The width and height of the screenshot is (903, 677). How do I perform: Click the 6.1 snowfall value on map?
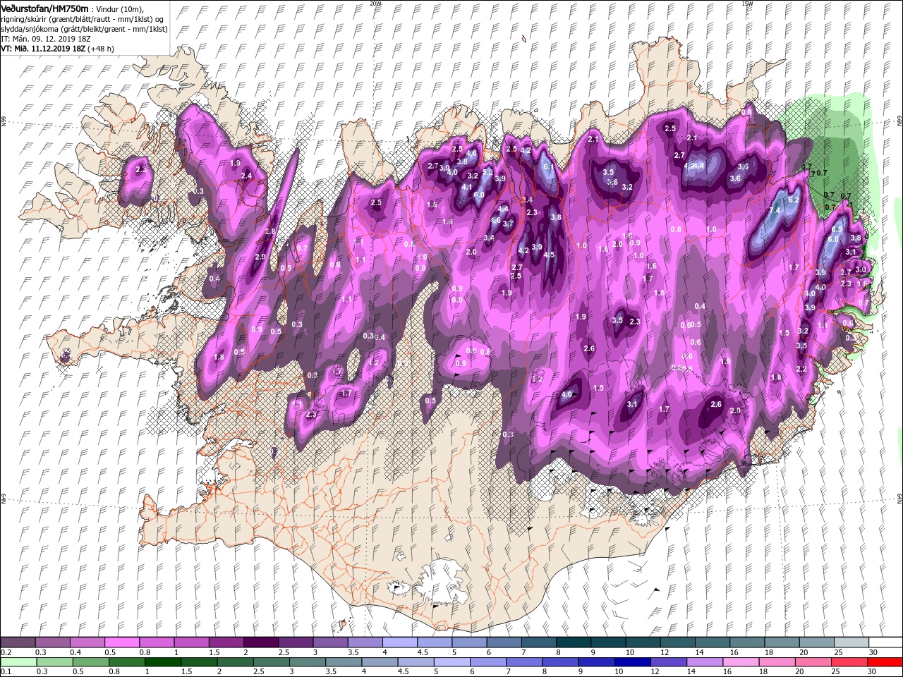pyautogui.click(x=550, y=167)
